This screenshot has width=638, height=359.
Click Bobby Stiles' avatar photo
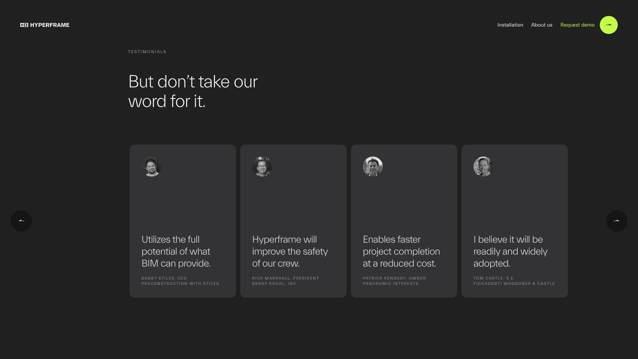click(x=152, y=167)
